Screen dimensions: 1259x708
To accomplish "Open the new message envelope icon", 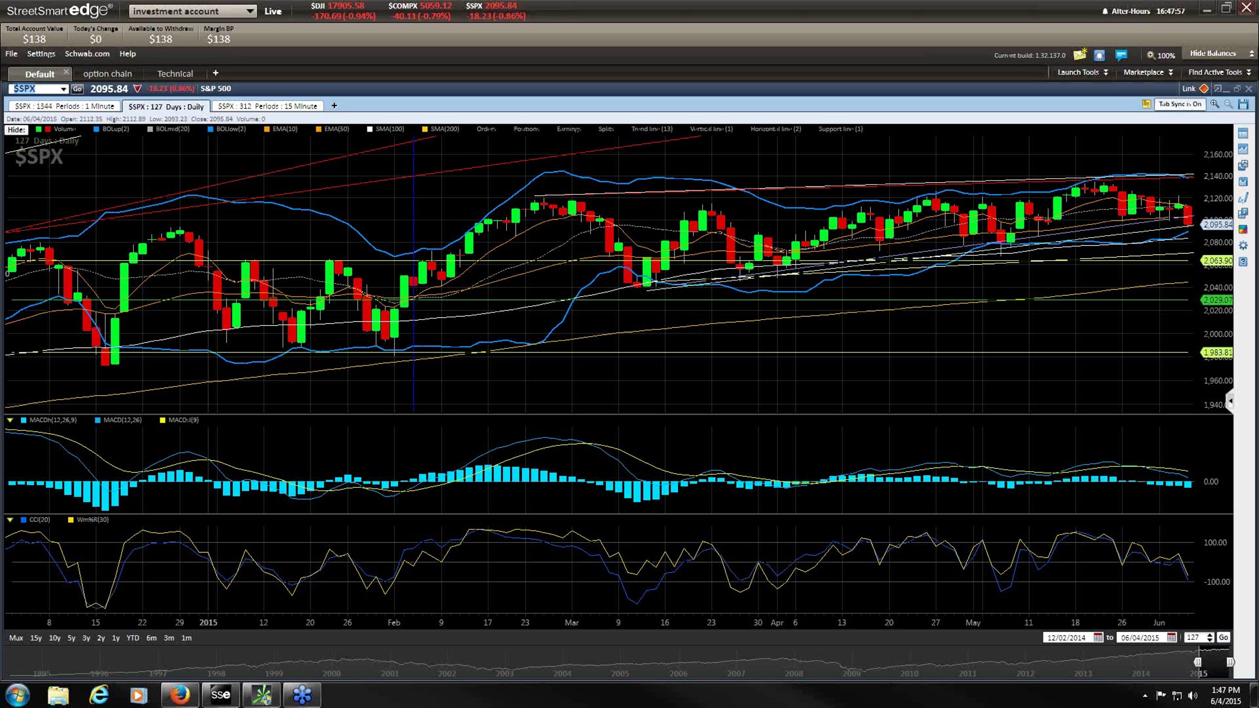I will 1080,55.
